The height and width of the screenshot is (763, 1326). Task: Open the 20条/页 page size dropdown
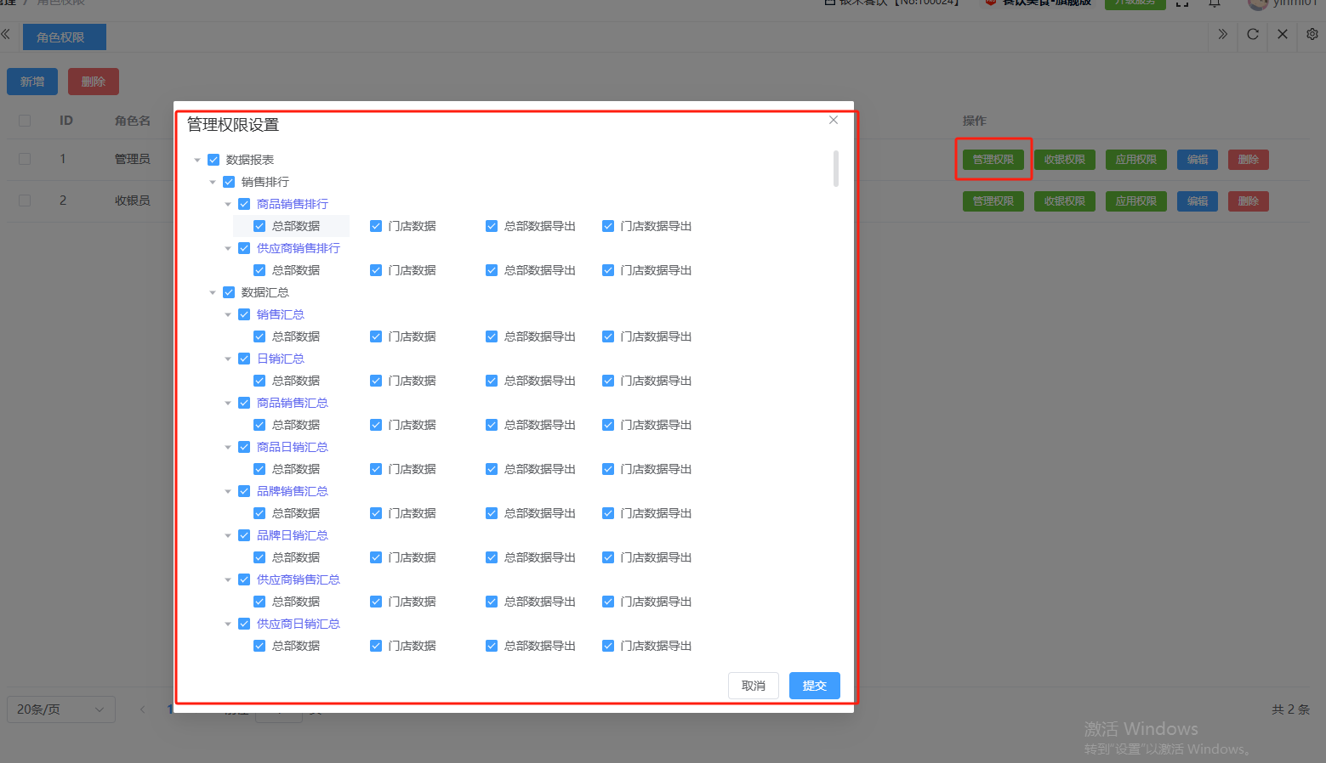(x=60, y=709)
